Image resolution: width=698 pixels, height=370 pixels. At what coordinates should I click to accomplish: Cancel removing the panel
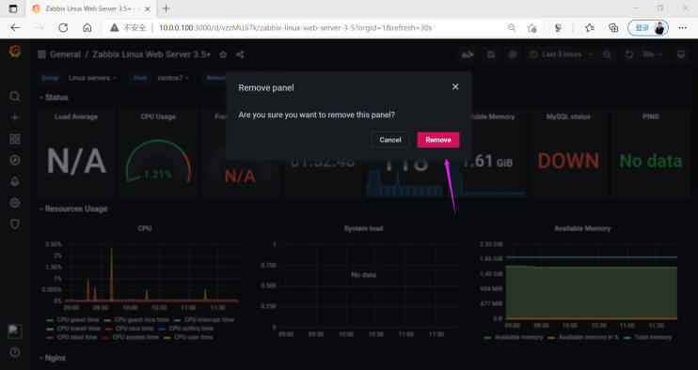point(390,140)
